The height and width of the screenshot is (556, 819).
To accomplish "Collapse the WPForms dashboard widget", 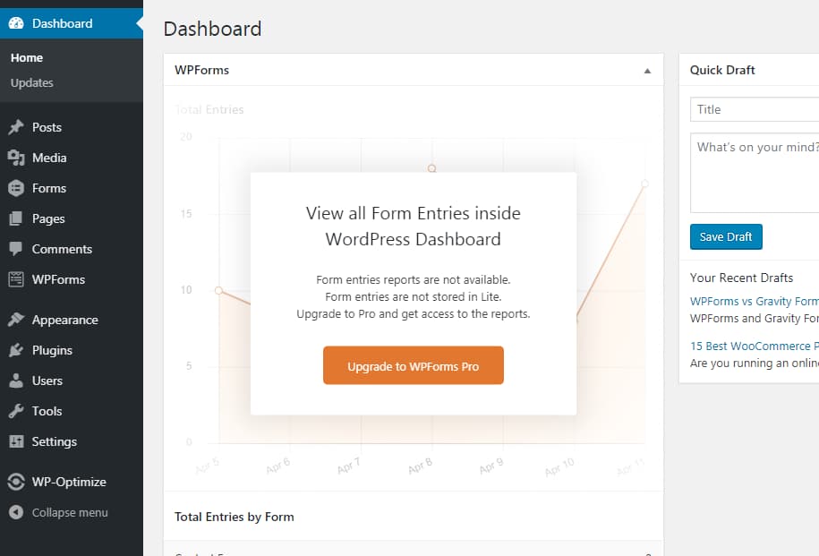I will coord(647,70).
